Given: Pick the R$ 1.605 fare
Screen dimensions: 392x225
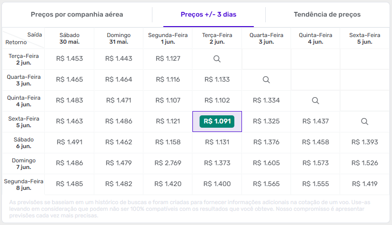Looking at the screenshot, I should [266, 163].
